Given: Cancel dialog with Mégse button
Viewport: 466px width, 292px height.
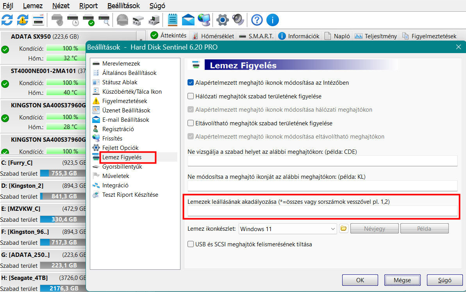Looking at the screenshot, I should 402,280.
